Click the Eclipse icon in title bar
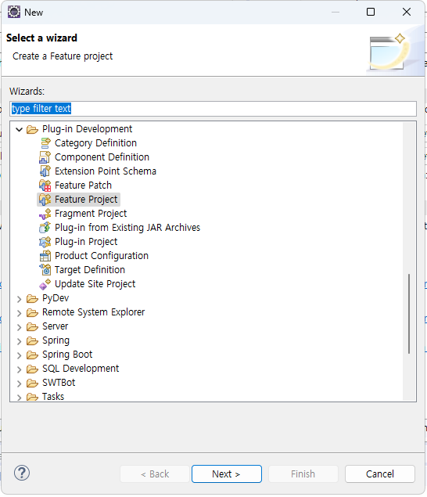This screenshot has height=497, width=427. [14, 12]
